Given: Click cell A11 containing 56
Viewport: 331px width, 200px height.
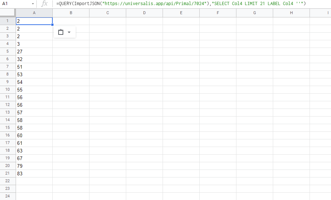Looking at the screenshot, I should 34,97.
